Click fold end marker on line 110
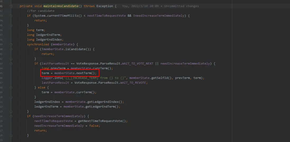This screenshot has width=290, height=142. (x=11, y=97)
